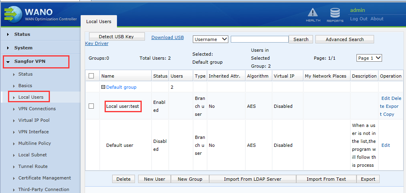406x193 pixels.
Task: Click Edit for Default user
Action: [x=386, y=145]
